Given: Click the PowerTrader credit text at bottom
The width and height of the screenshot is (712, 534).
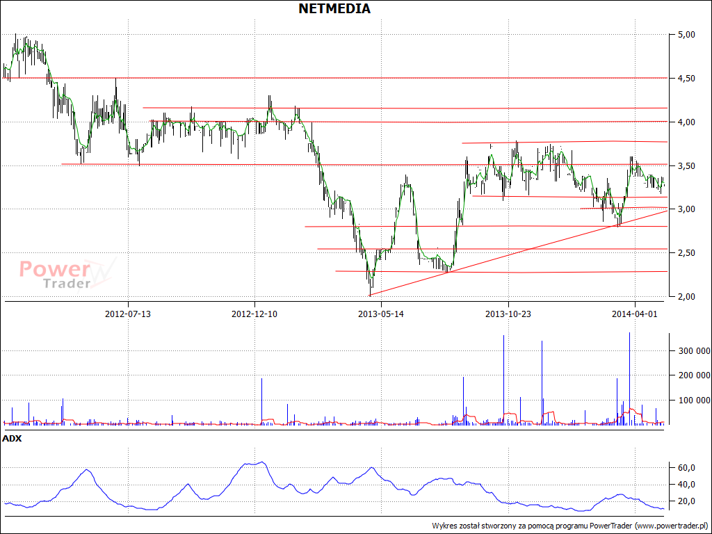Looking at the screenshot, I should click(570, 526).
